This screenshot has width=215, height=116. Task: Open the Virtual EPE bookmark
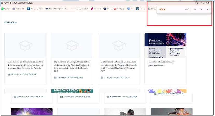pos(18,9)
